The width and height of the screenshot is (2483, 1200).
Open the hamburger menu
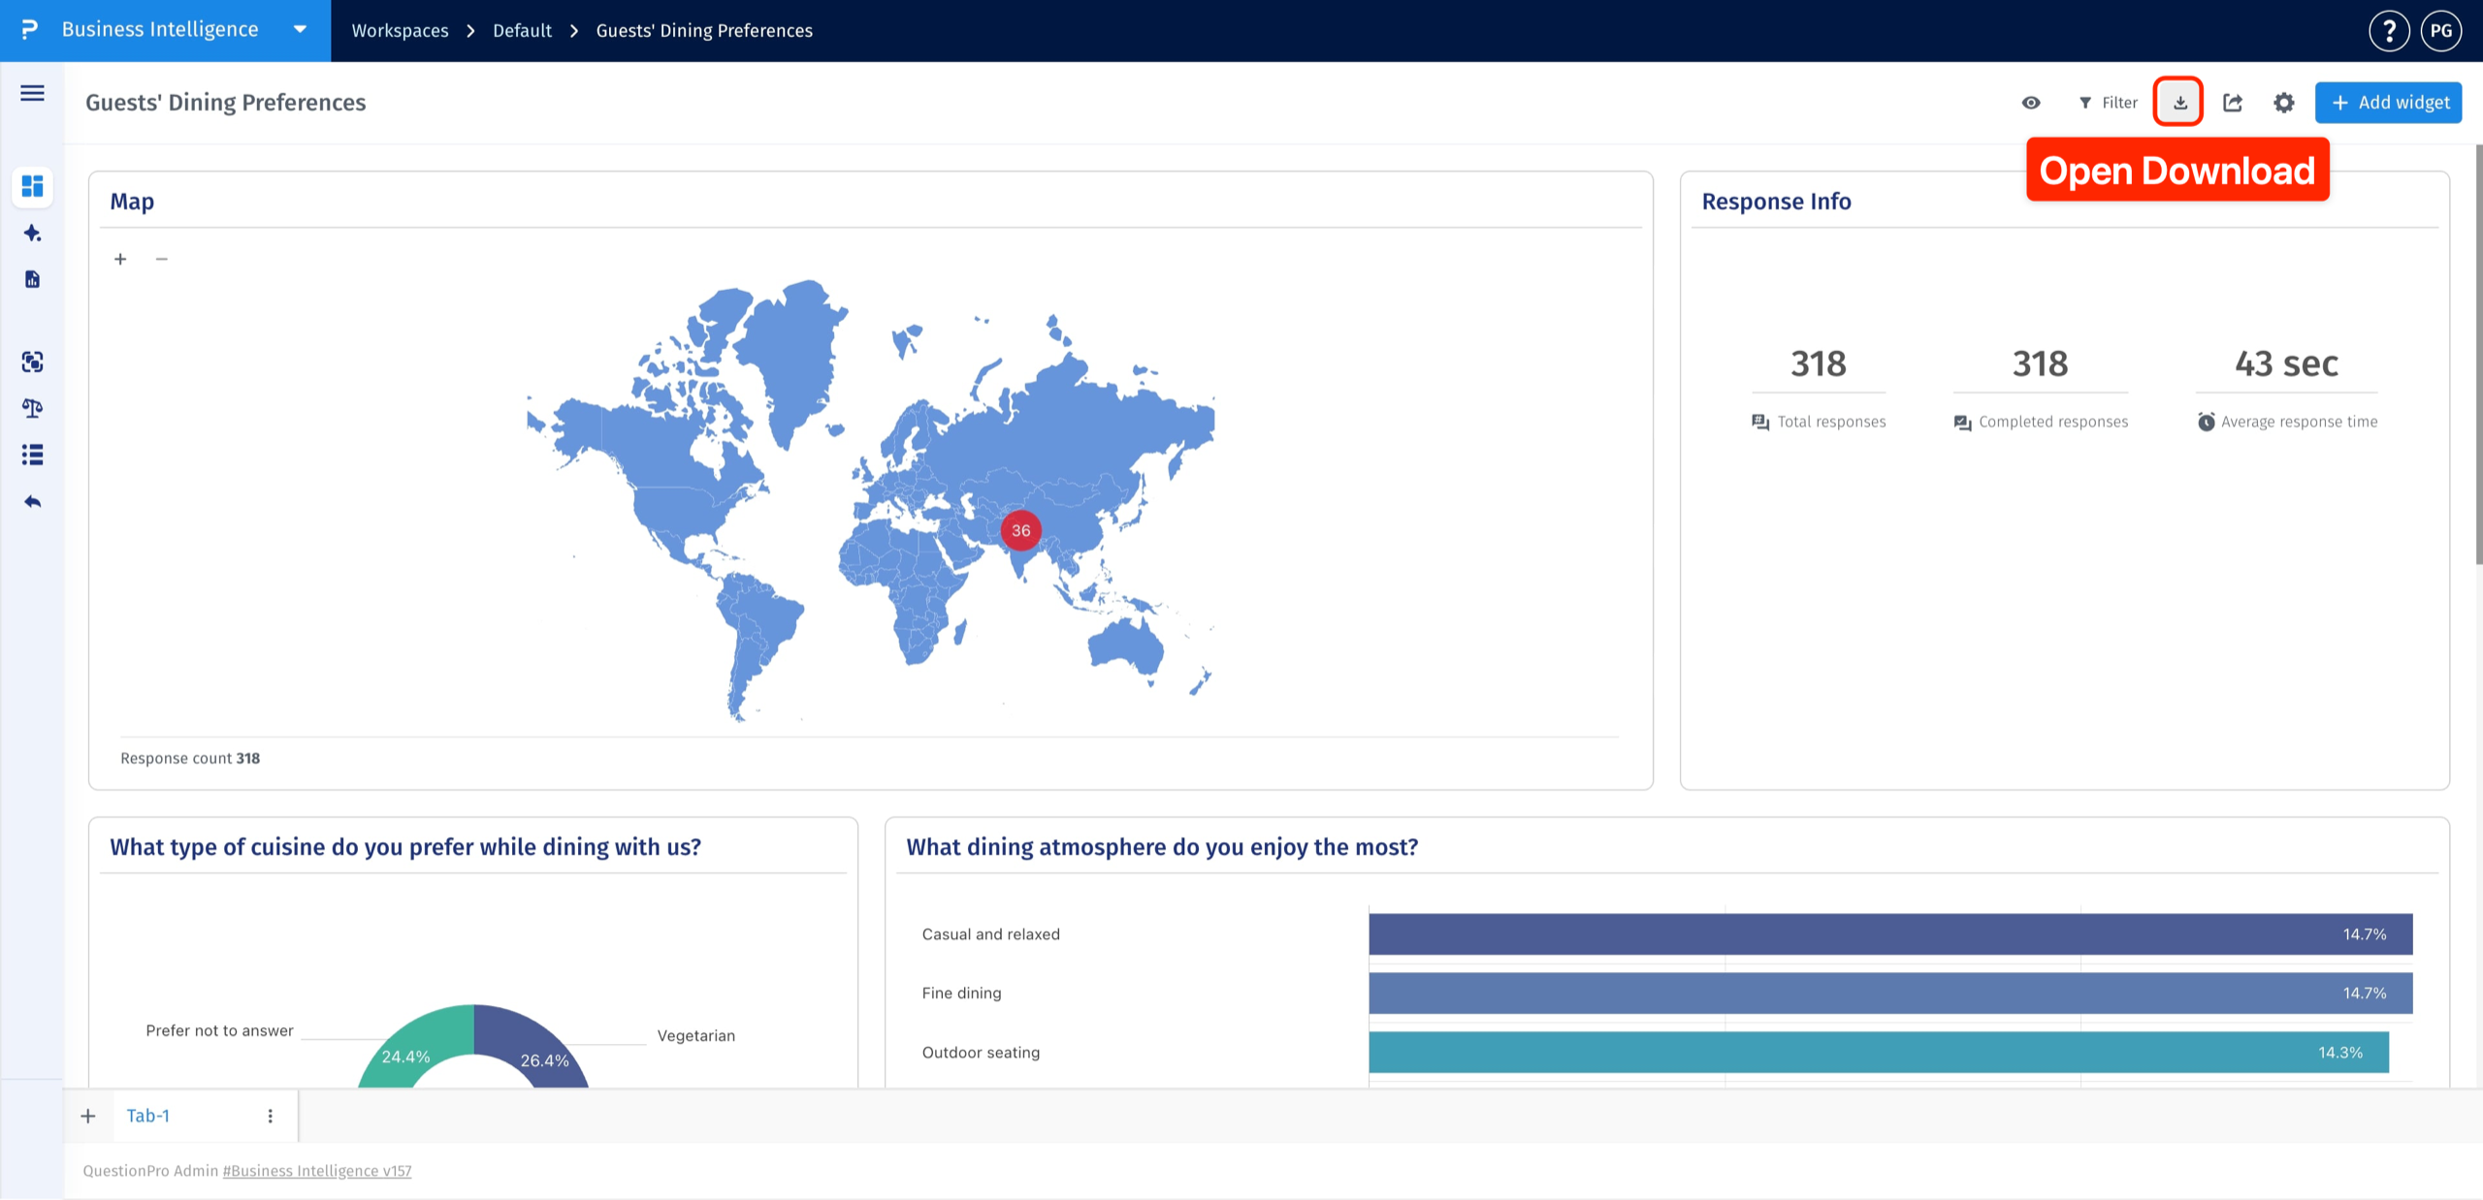pyautogui.click(x=32, y=93)
